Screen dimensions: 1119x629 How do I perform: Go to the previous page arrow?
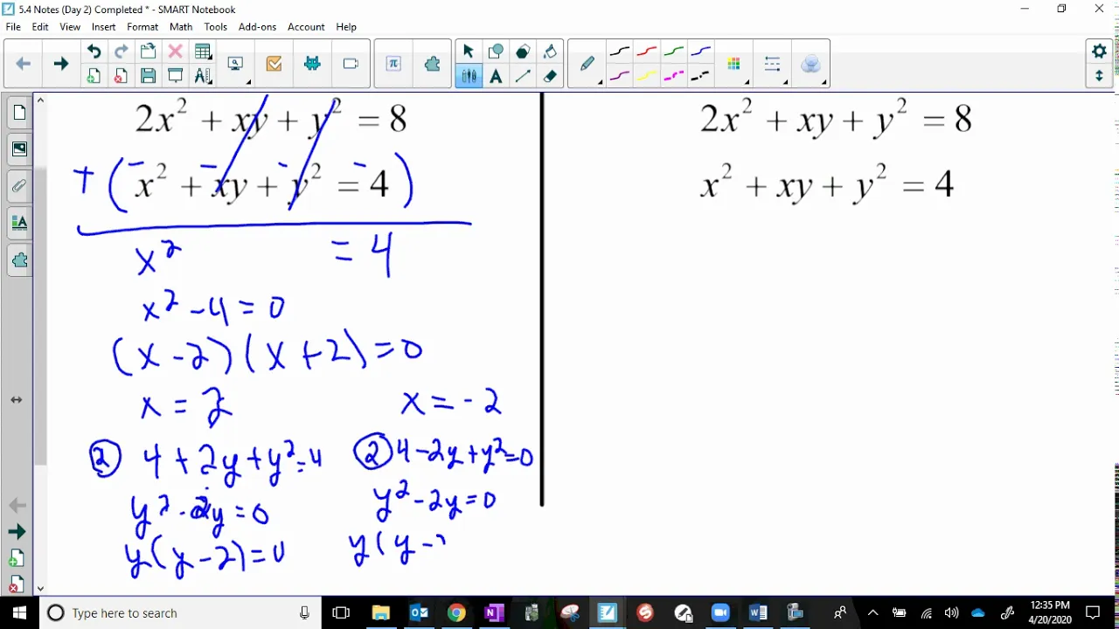pos(24,64)
